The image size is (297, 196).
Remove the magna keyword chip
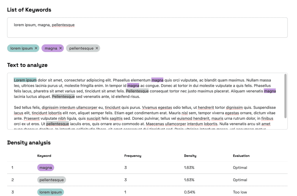click(61, 48)
